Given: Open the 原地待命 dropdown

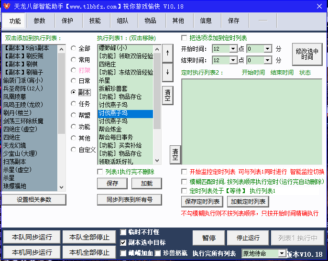Looking at the screenshot, I should 282,253.
